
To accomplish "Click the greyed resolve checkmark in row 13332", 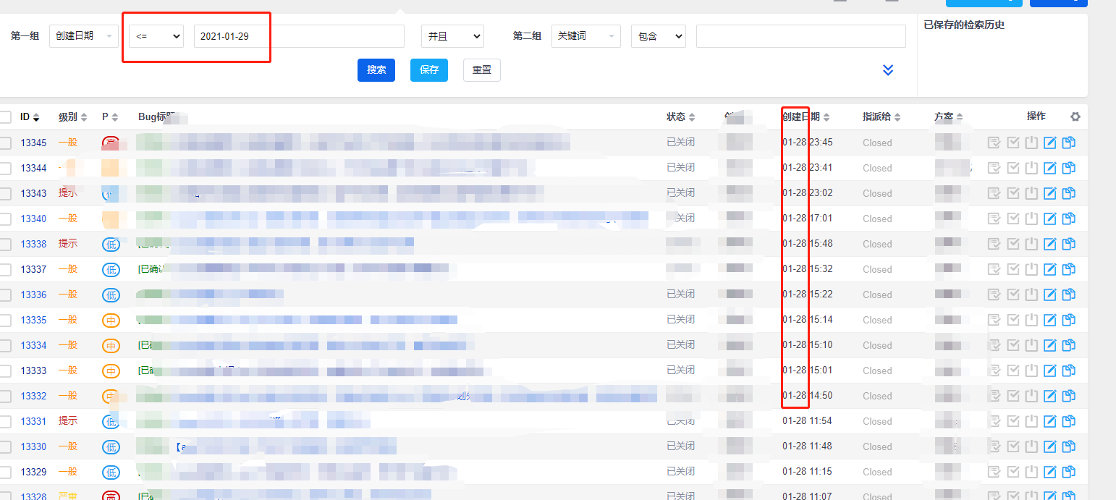I will 1013,396.
